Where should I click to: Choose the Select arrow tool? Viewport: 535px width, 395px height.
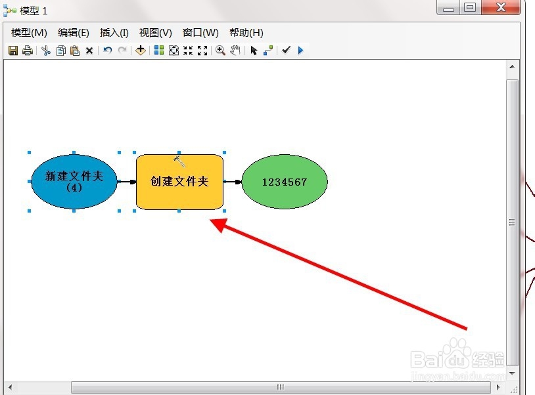254,51
